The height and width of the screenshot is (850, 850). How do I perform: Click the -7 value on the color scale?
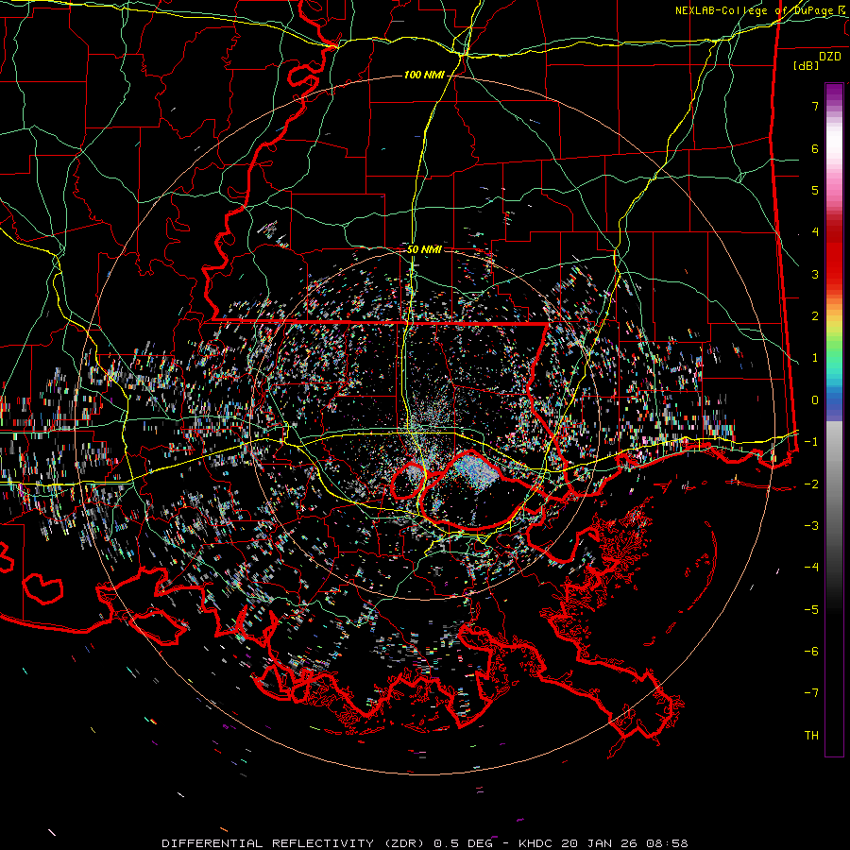coord(811,693)
